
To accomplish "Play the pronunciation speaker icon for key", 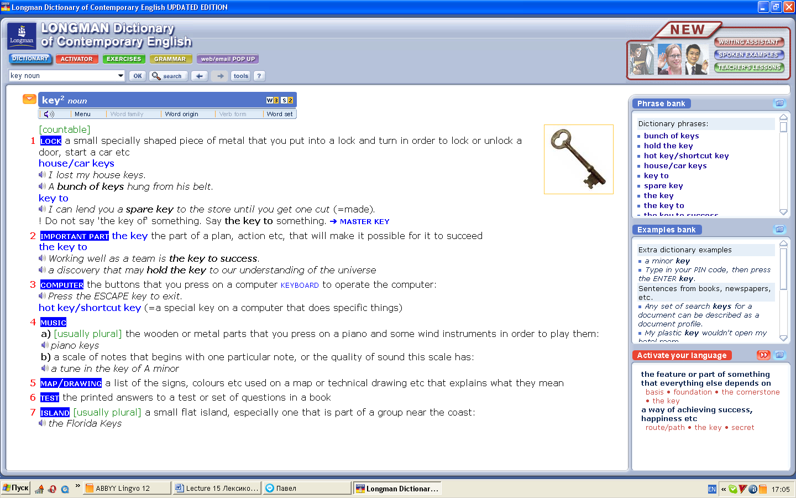I will (x=49, y=114).
